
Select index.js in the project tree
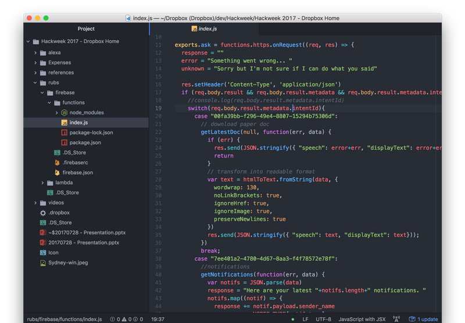[x=86, y=123]
